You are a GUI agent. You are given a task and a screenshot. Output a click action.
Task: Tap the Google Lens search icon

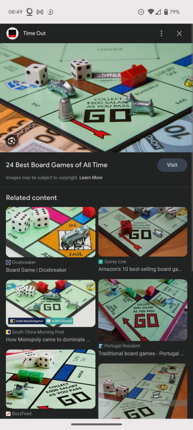tap(11, 141)
